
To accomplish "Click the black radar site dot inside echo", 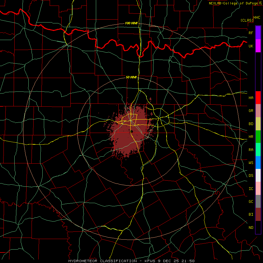I will point(132,131).
